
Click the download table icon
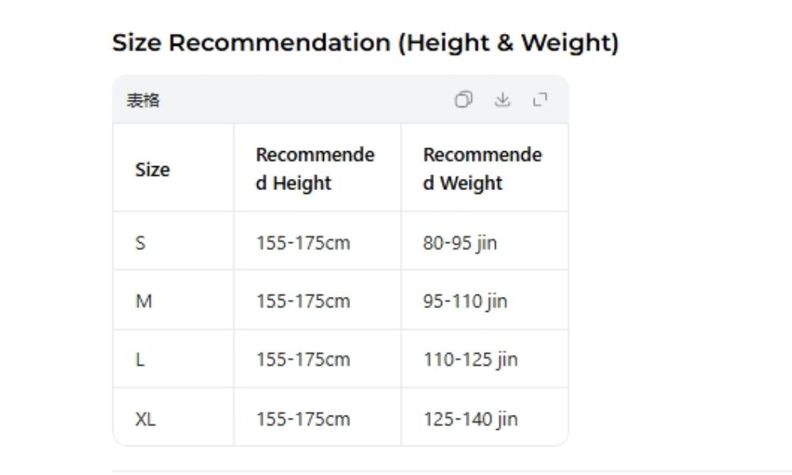click(x=503, y=100)
